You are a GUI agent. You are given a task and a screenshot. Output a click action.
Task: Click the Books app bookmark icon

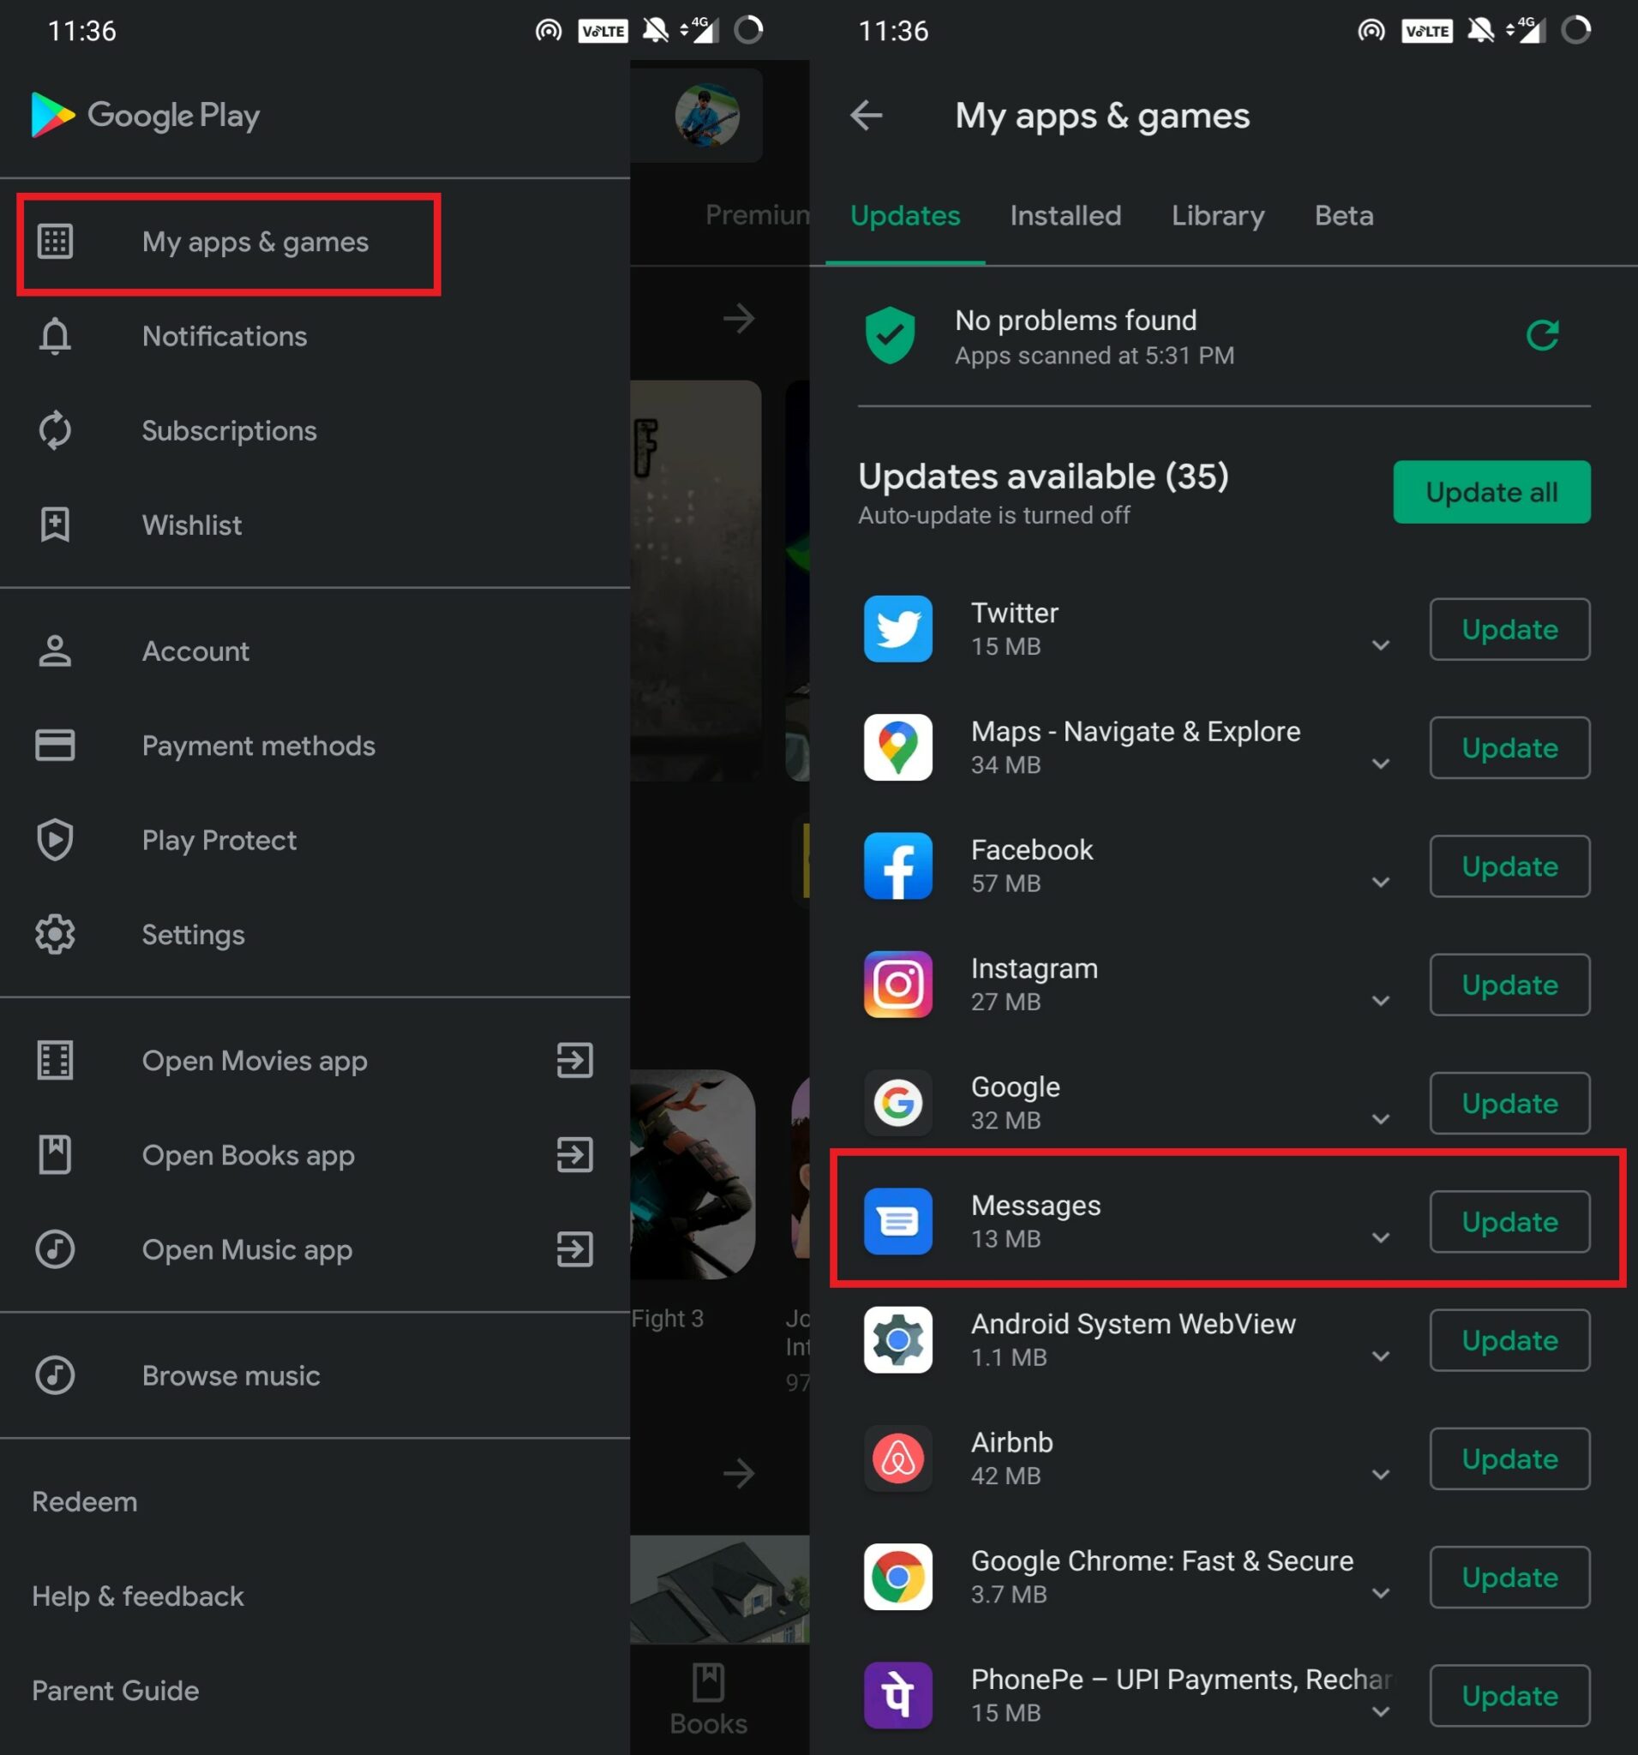coord(55,1156)
